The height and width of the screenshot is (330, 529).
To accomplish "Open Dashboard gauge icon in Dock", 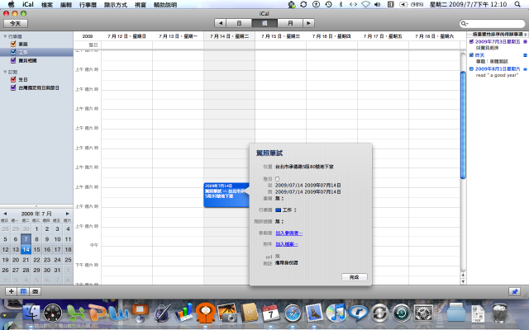I will pyautogui.click(x=53, y=313).
